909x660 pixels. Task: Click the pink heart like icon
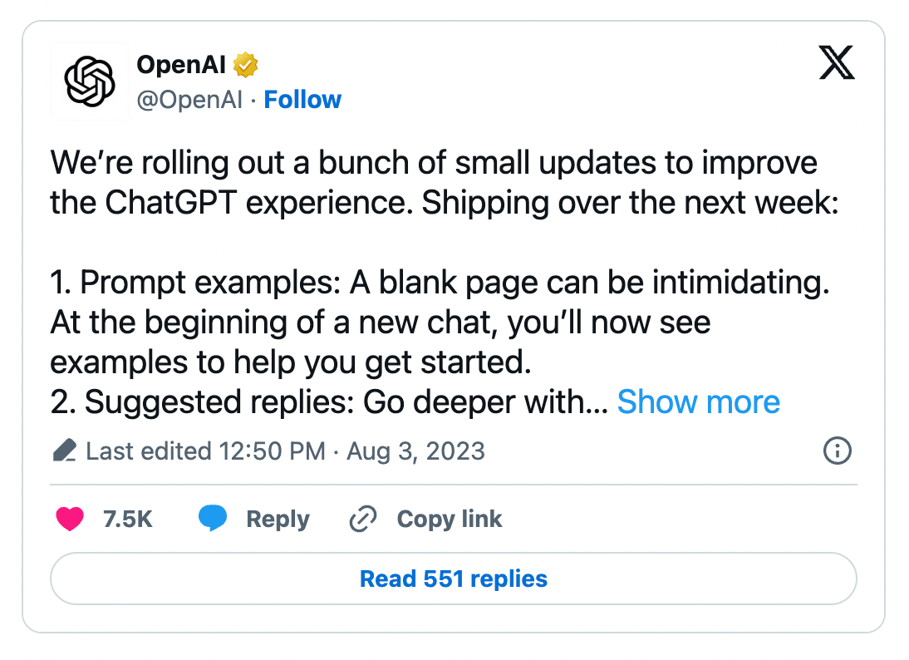coord(70,519)
